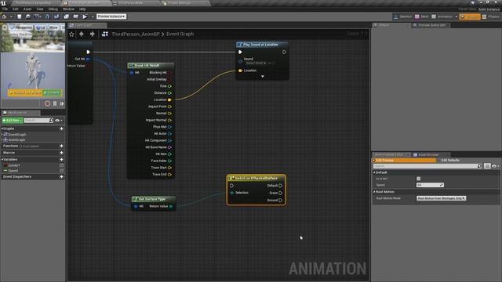The image size is (502, 282).
Task: Open the File menu
Action: (x=5, y=9)
